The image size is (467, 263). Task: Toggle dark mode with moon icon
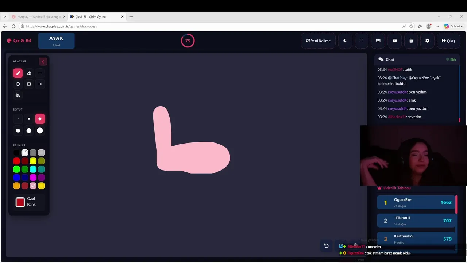[345, 41]
